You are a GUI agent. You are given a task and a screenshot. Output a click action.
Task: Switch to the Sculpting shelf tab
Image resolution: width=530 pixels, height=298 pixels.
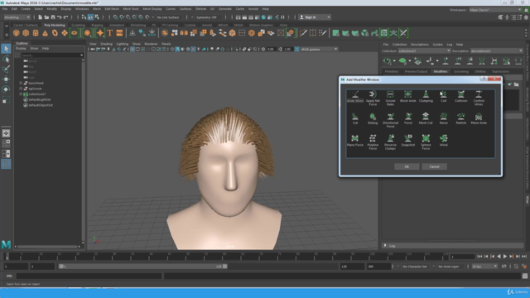pyautogui.click(x=78, y=25)
